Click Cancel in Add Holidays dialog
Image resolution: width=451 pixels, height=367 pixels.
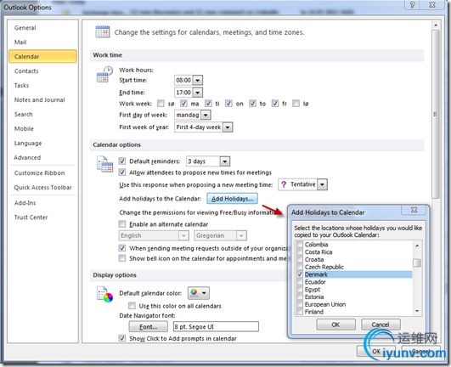click(x=381, y=325)
